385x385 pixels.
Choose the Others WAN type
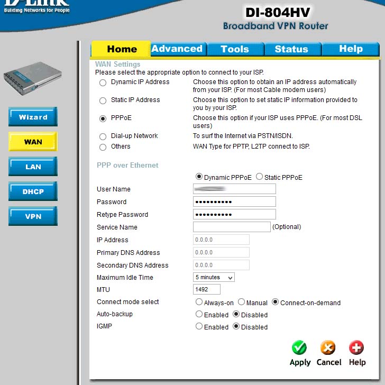(103, 147)
